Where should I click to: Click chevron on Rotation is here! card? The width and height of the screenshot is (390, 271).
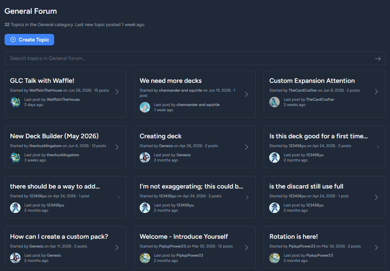376,248
